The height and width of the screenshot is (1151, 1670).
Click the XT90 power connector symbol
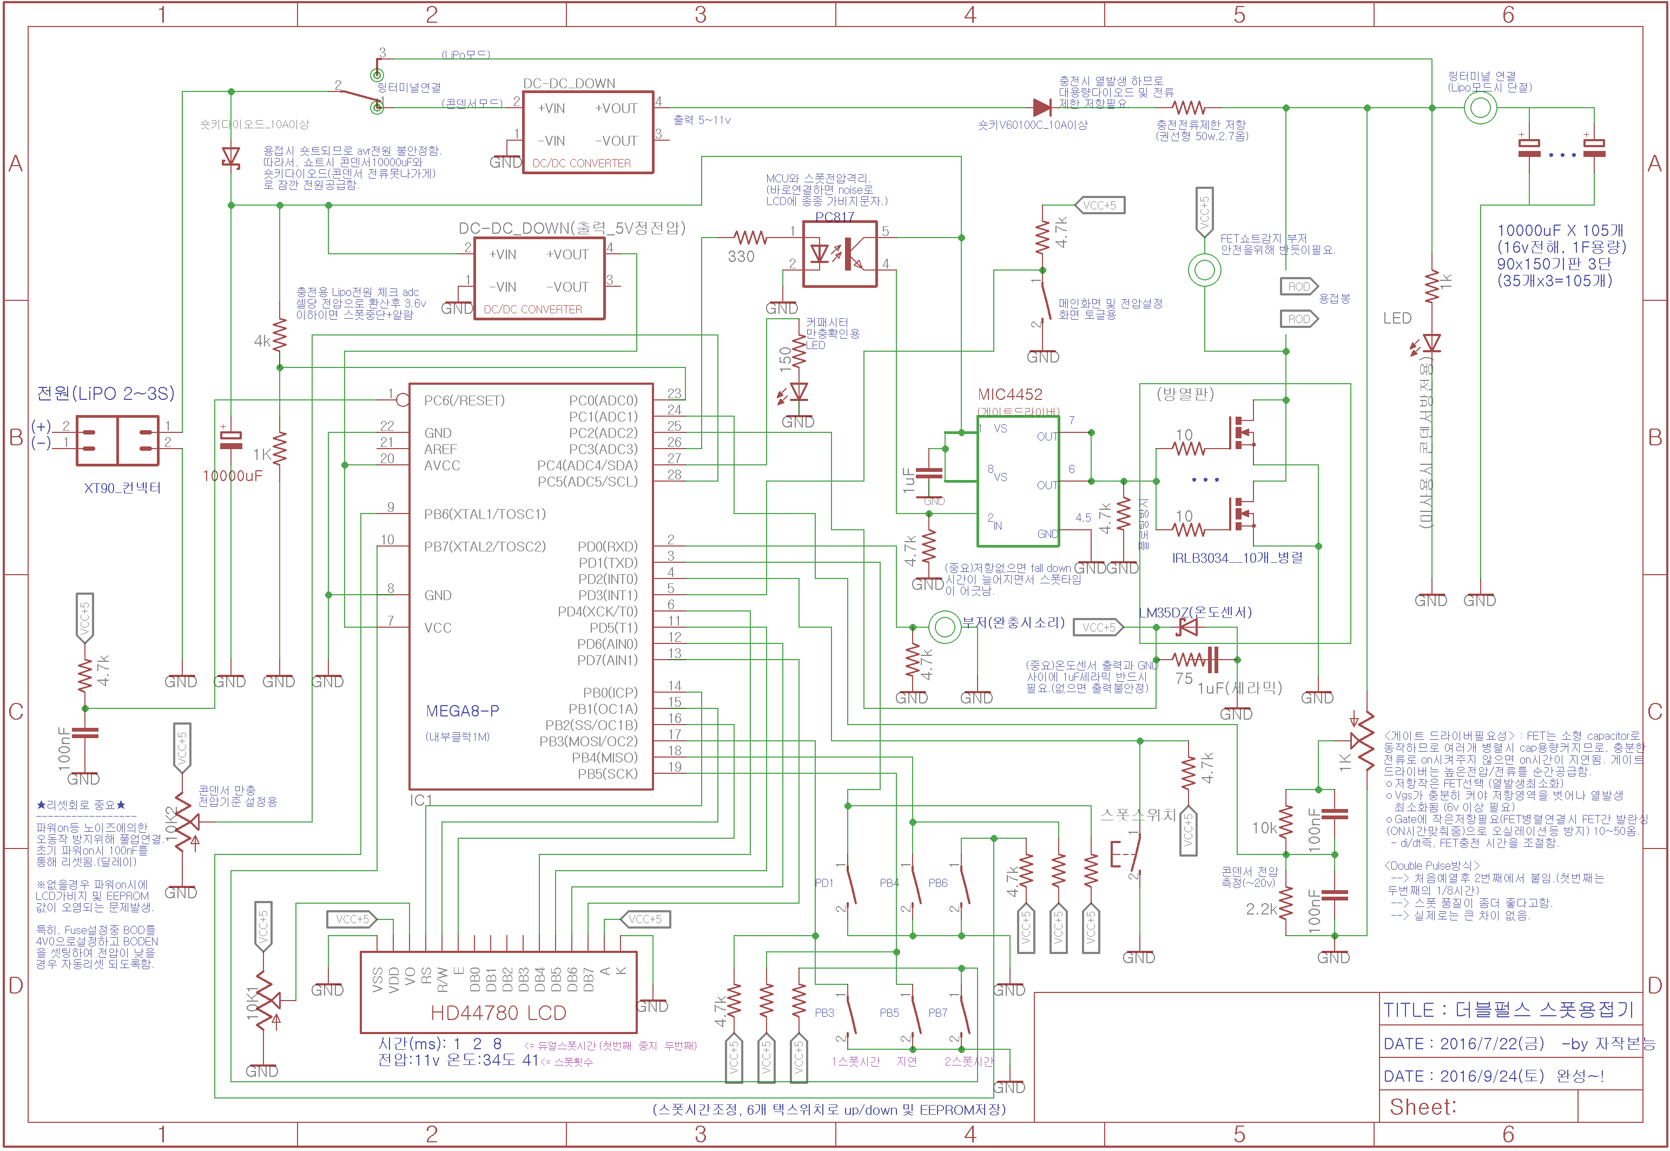click(x=117, y=440)
